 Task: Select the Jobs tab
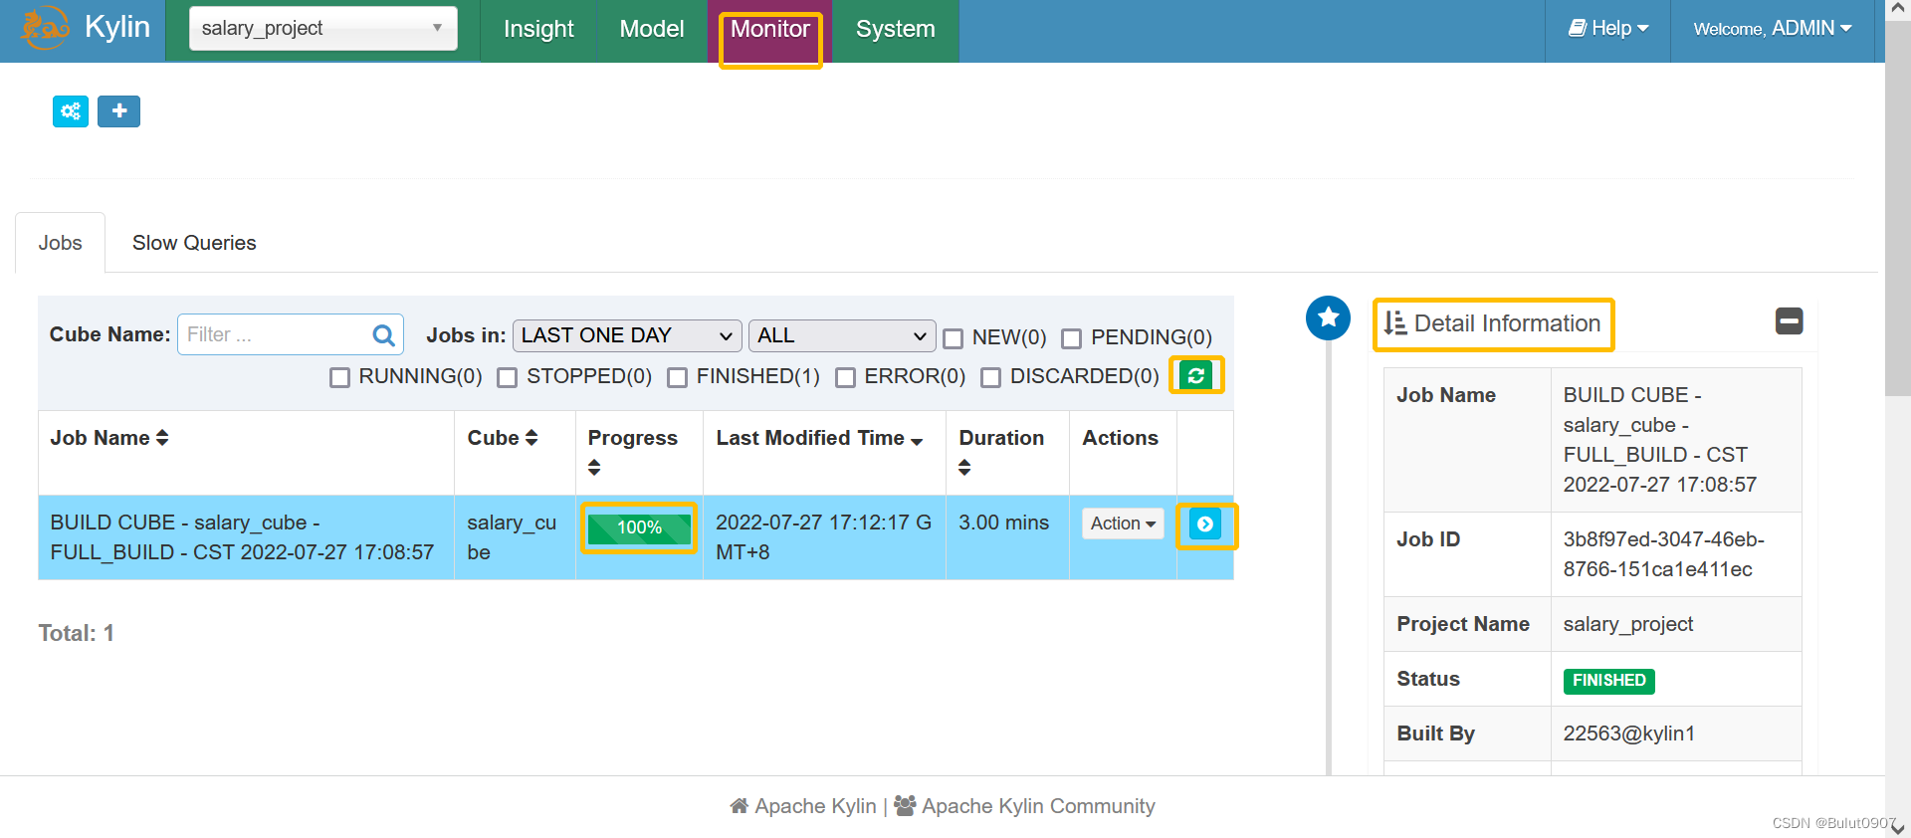click(x=60, y=243)
